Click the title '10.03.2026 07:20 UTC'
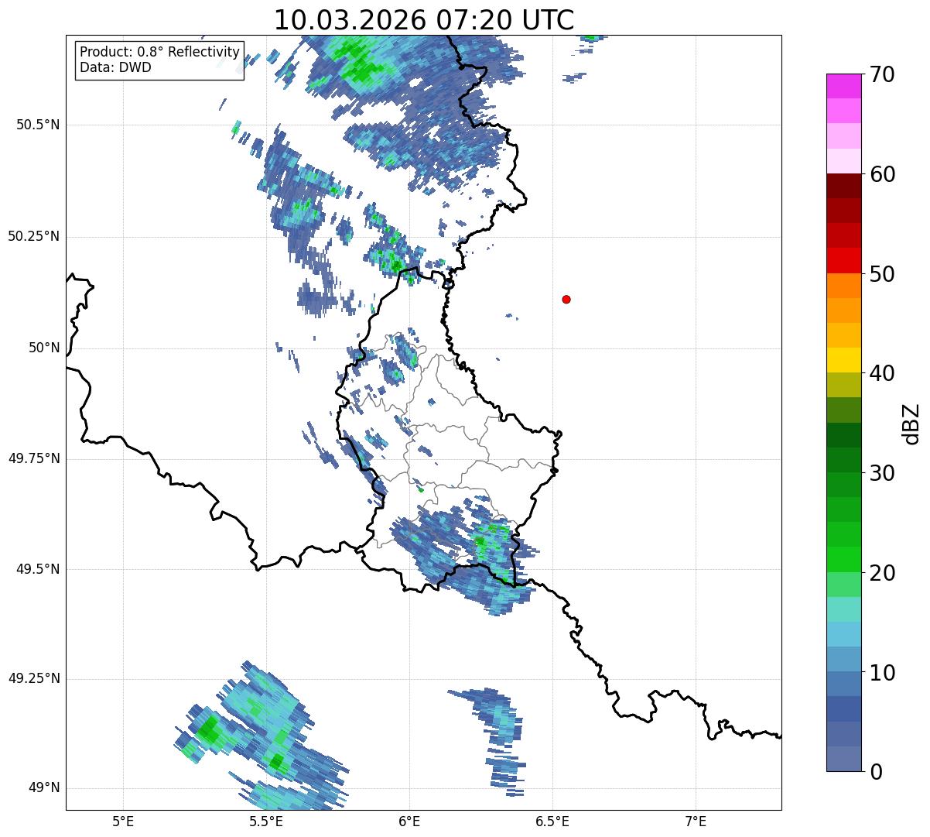 pos(424,19)
